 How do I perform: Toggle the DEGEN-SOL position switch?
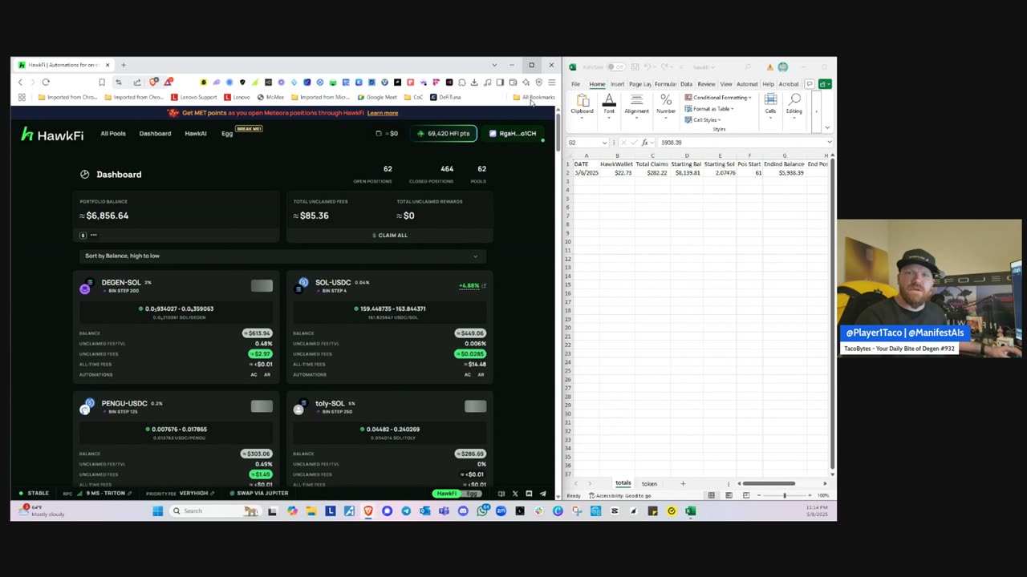click(x=262, y=285)
